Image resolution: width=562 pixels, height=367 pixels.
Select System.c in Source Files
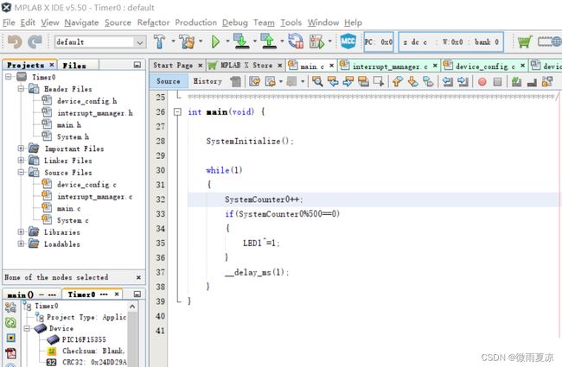click(x=73, y=220)
